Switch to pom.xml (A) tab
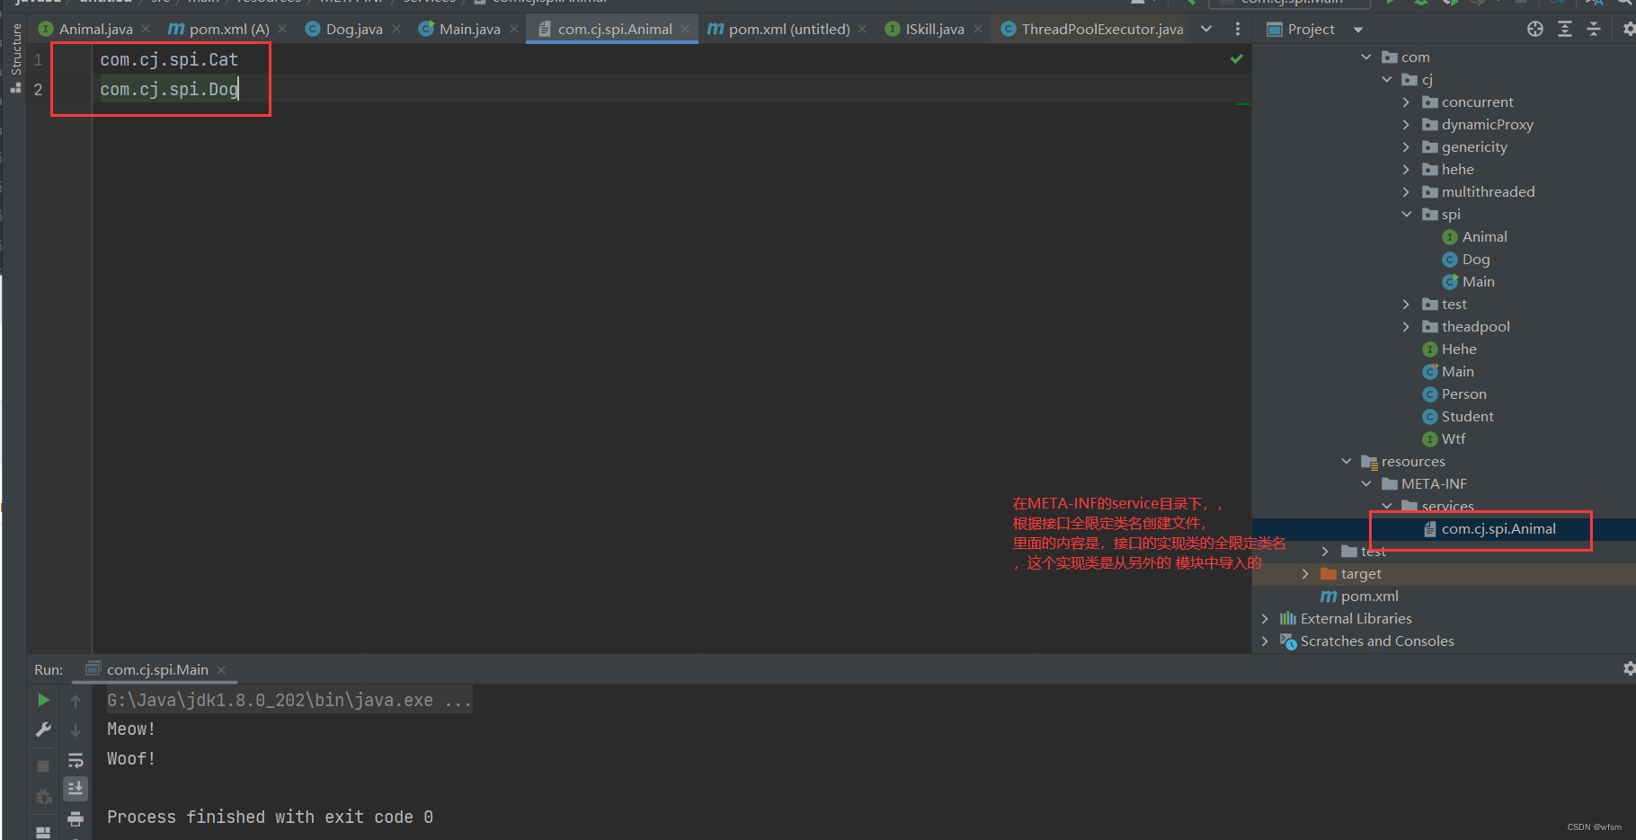This screenshot has height=840, width=1636. pos(228,30)
